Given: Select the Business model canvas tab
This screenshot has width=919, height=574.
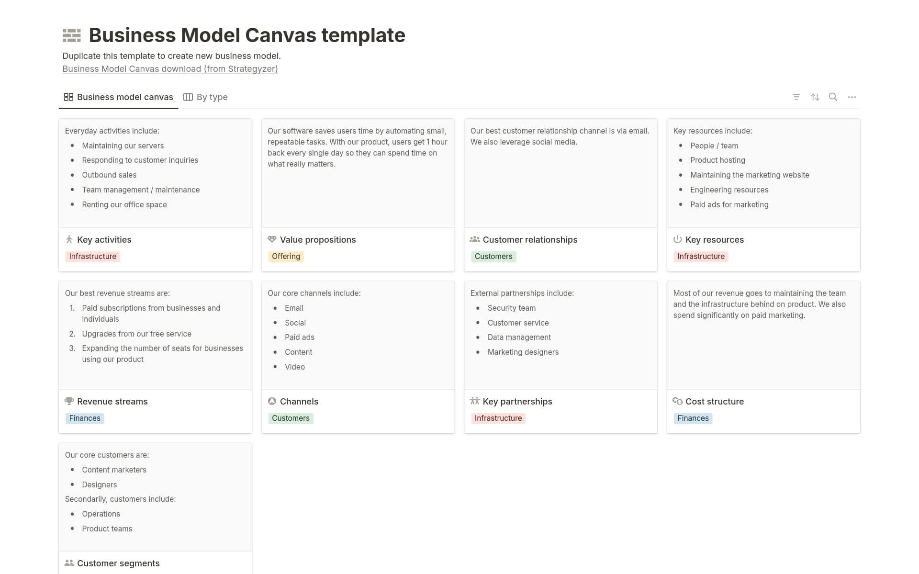Looking at the screenshot, I should pos(124,97).
